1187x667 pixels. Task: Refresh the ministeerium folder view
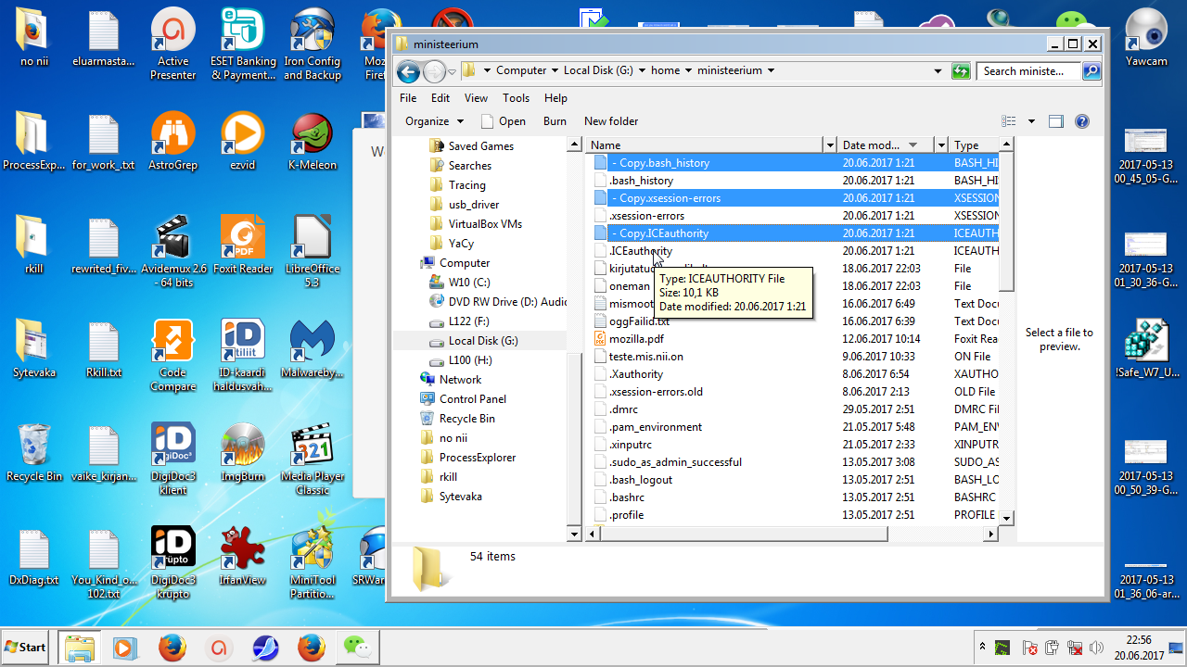tap(961, 70)
